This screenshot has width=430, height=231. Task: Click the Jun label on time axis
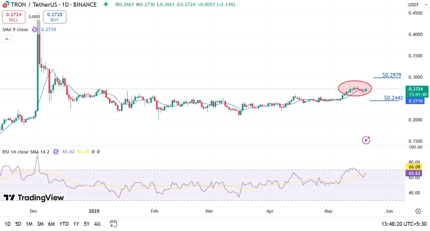389,211
